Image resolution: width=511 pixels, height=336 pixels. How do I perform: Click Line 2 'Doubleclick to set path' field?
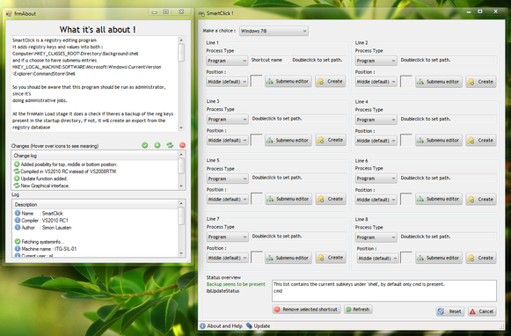448,60
